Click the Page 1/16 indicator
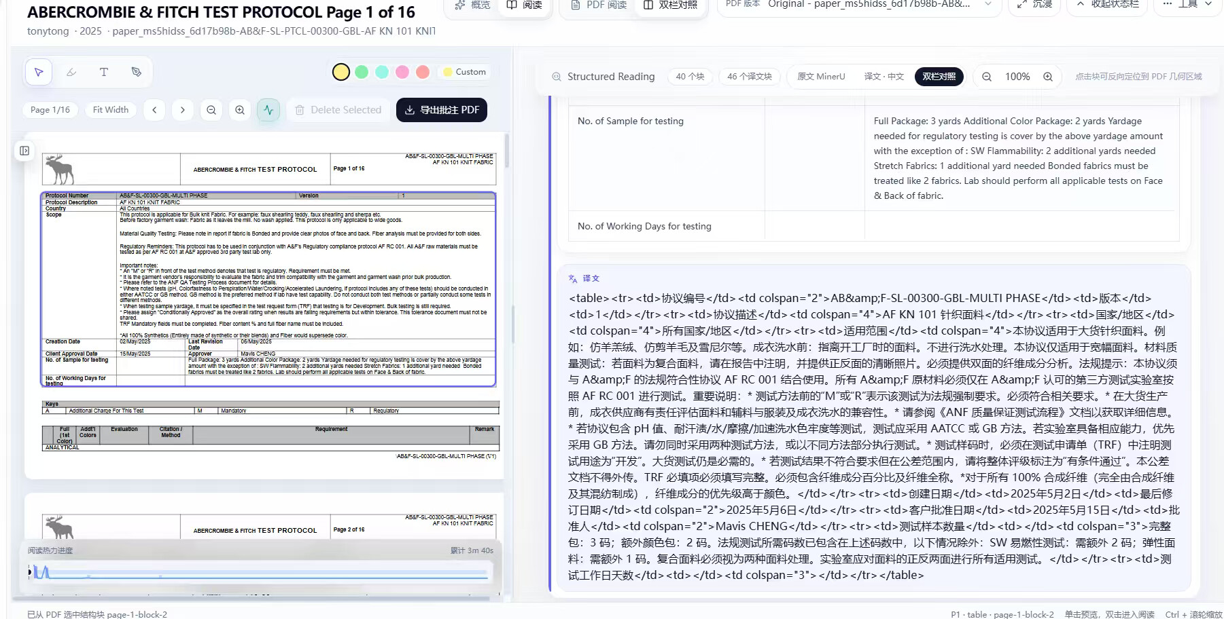1224x619 pixels. click(x=50, y=110)
